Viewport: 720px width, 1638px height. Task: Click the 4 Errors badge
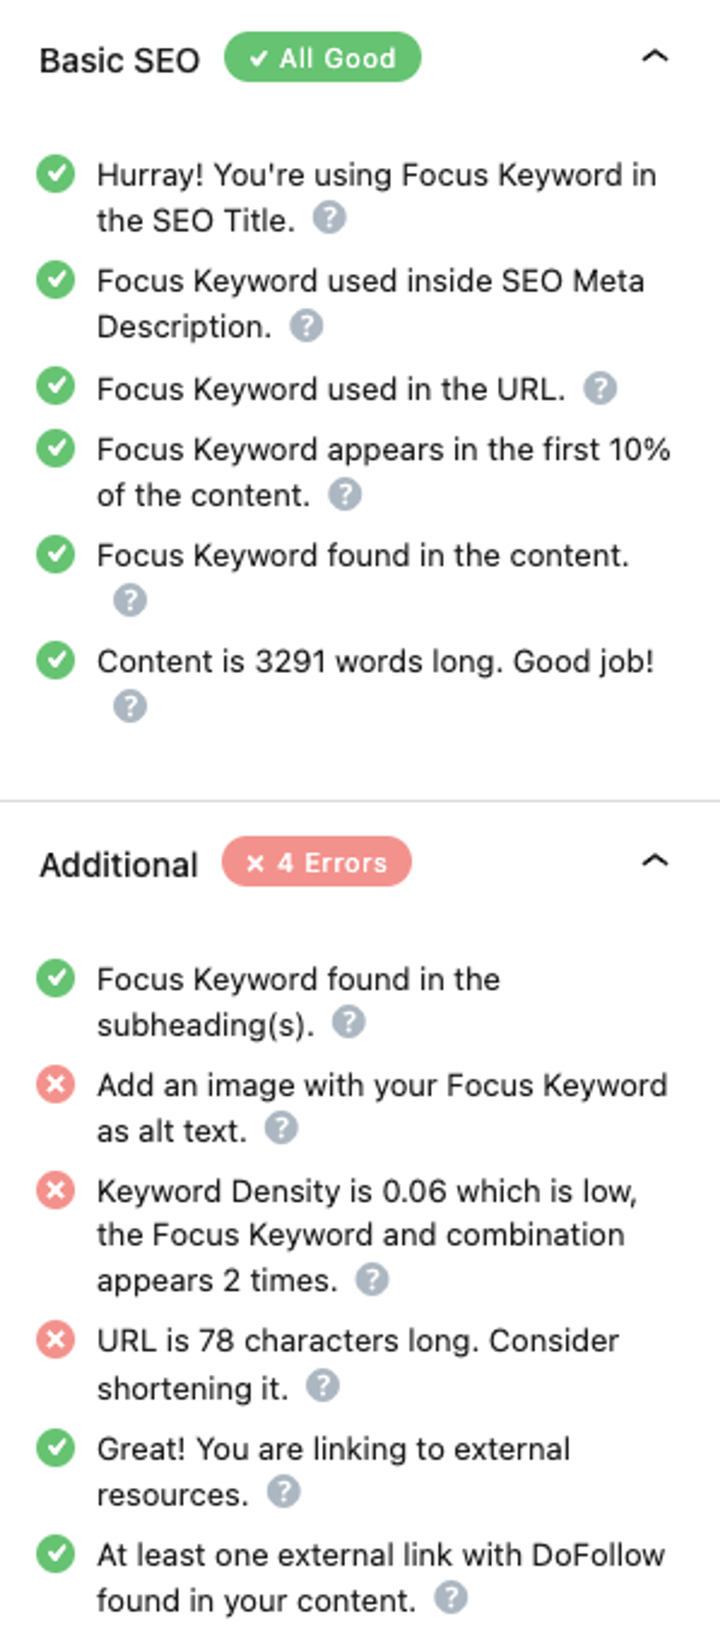pos(315,863)
